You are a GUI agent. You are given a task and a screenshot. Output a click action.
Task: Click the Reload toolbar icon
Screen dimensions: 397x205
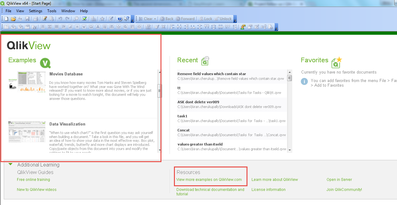20,19
